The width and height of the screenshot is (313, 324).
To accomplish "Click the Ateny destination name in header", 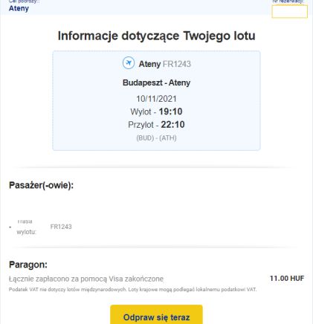I will click(x=19, y=8).
